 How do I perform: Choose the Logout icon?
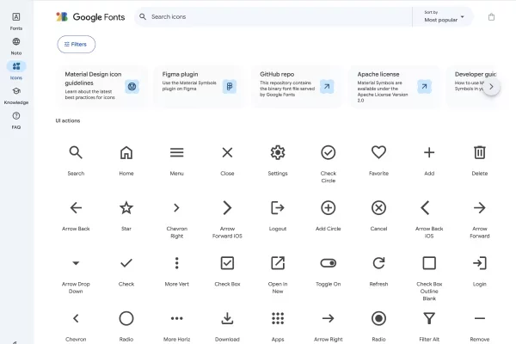(277, 208)
